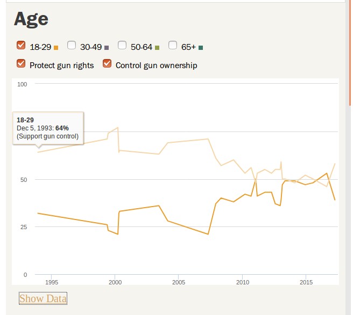Click the Age section heading
Screen dimensions: 353x315
click(31, 19)
